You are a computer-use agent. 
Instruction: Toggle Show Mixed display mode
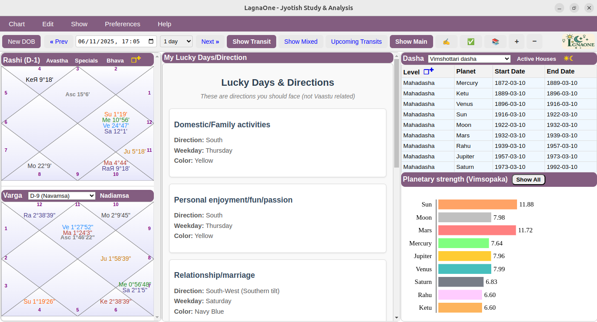point(301,42)
